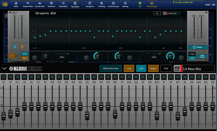Click the 8k fader handle
This screenshot has height=131, width=217.
point(185,112)
